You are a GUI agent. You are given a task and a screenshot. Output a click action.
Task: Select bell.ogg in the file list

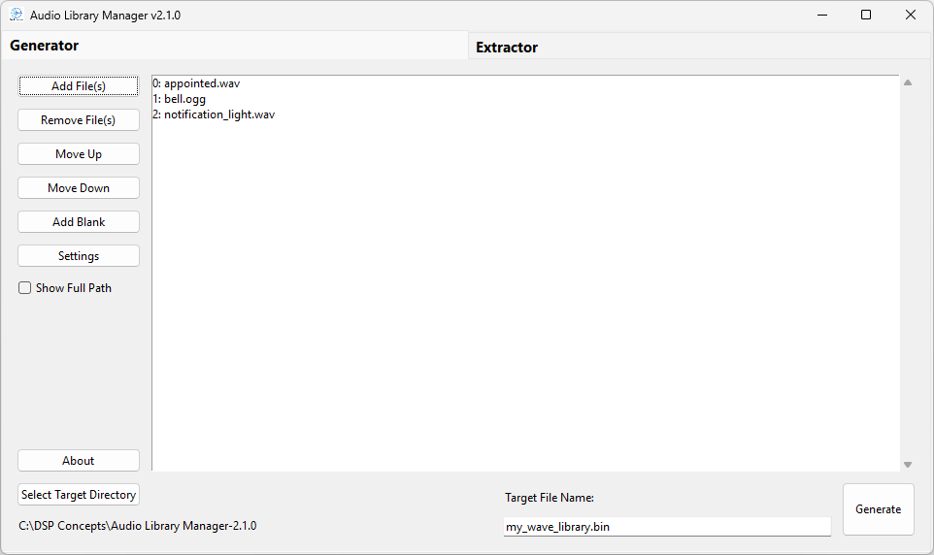pos(184,99)
